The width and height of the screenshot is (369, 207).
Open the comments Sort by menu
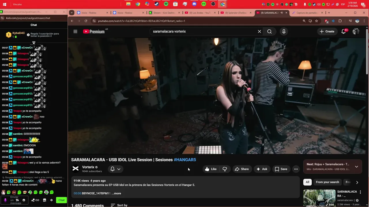click(x=119, y=205)
